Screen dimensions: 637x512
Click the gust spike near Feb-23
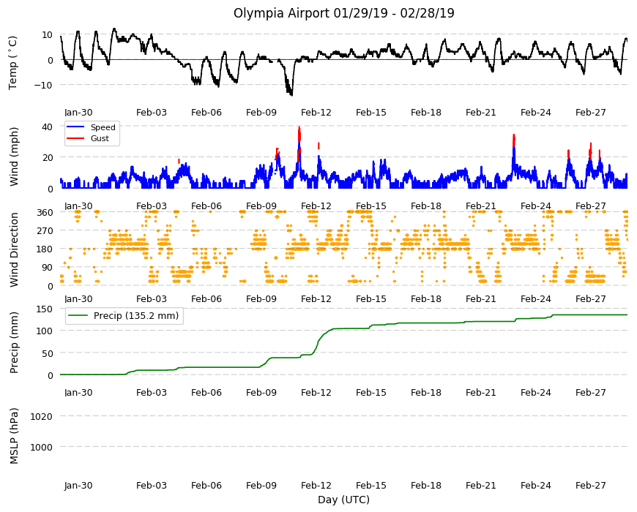(514, 140)
